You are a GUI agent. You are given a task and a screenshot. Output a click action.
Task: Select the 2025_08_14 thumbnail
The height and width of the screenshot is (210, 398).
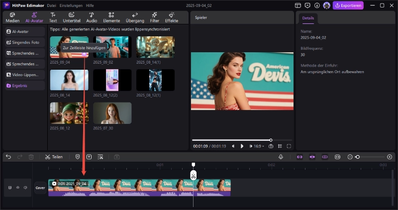[69, 80]
